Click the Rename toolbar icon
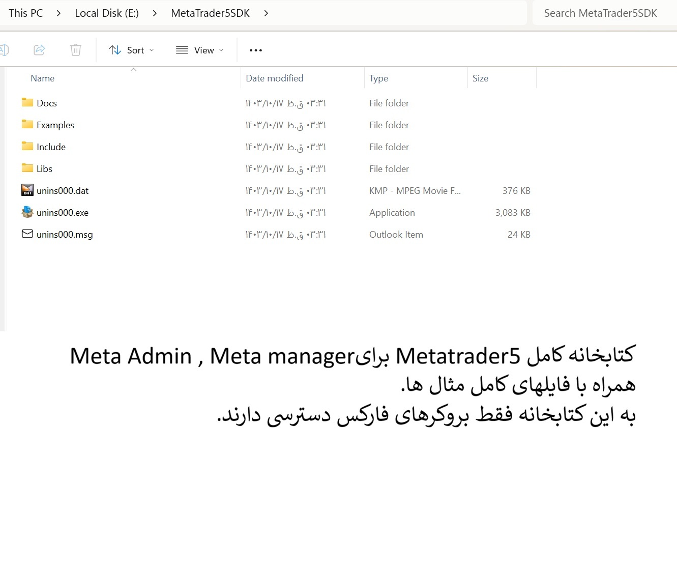677x569 pixels. (x=4, y=50)
